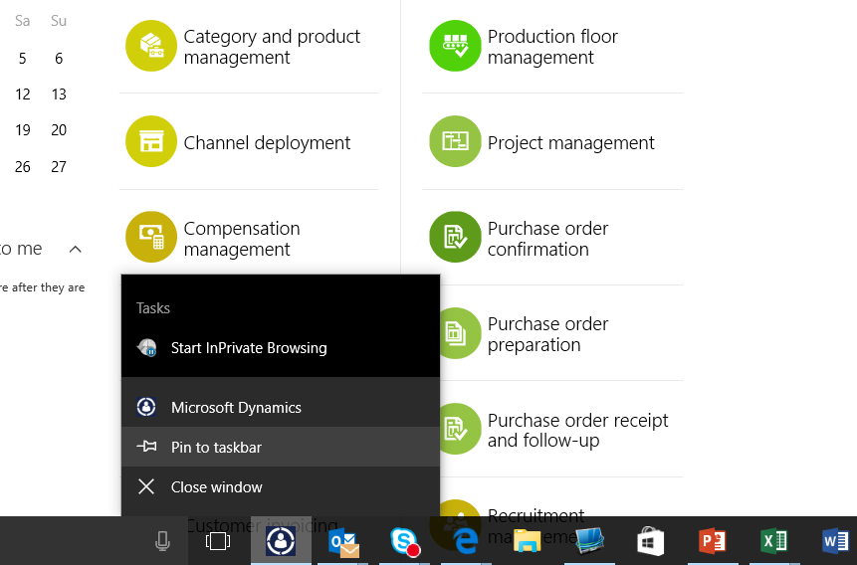Viewport: 857px width, 565px height.
Task: Click Close window in the jump list
Action: [216, 487]
